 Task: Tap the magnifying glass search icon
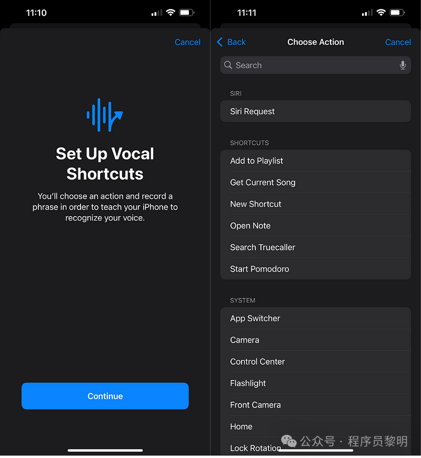(228, 65)
